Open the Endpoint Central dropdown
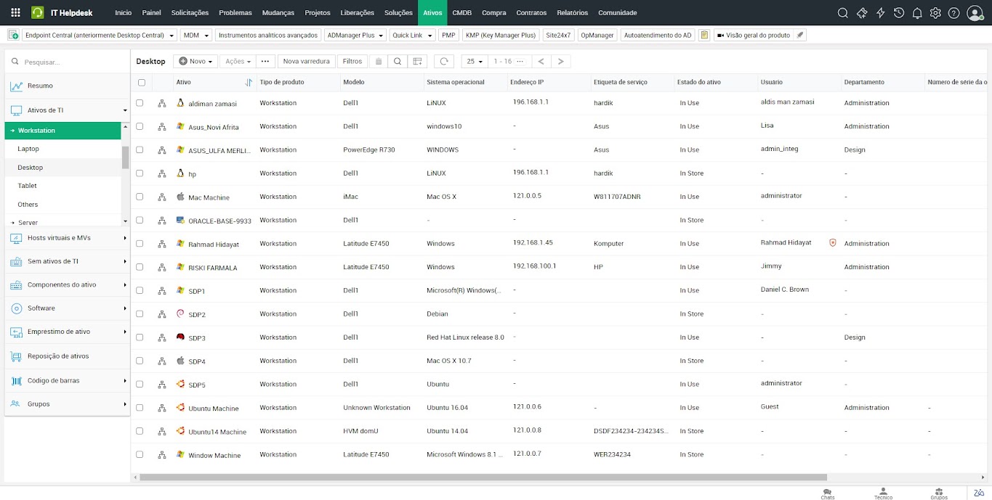The width and height of the screenshot is (992, 500). [100, 35]
